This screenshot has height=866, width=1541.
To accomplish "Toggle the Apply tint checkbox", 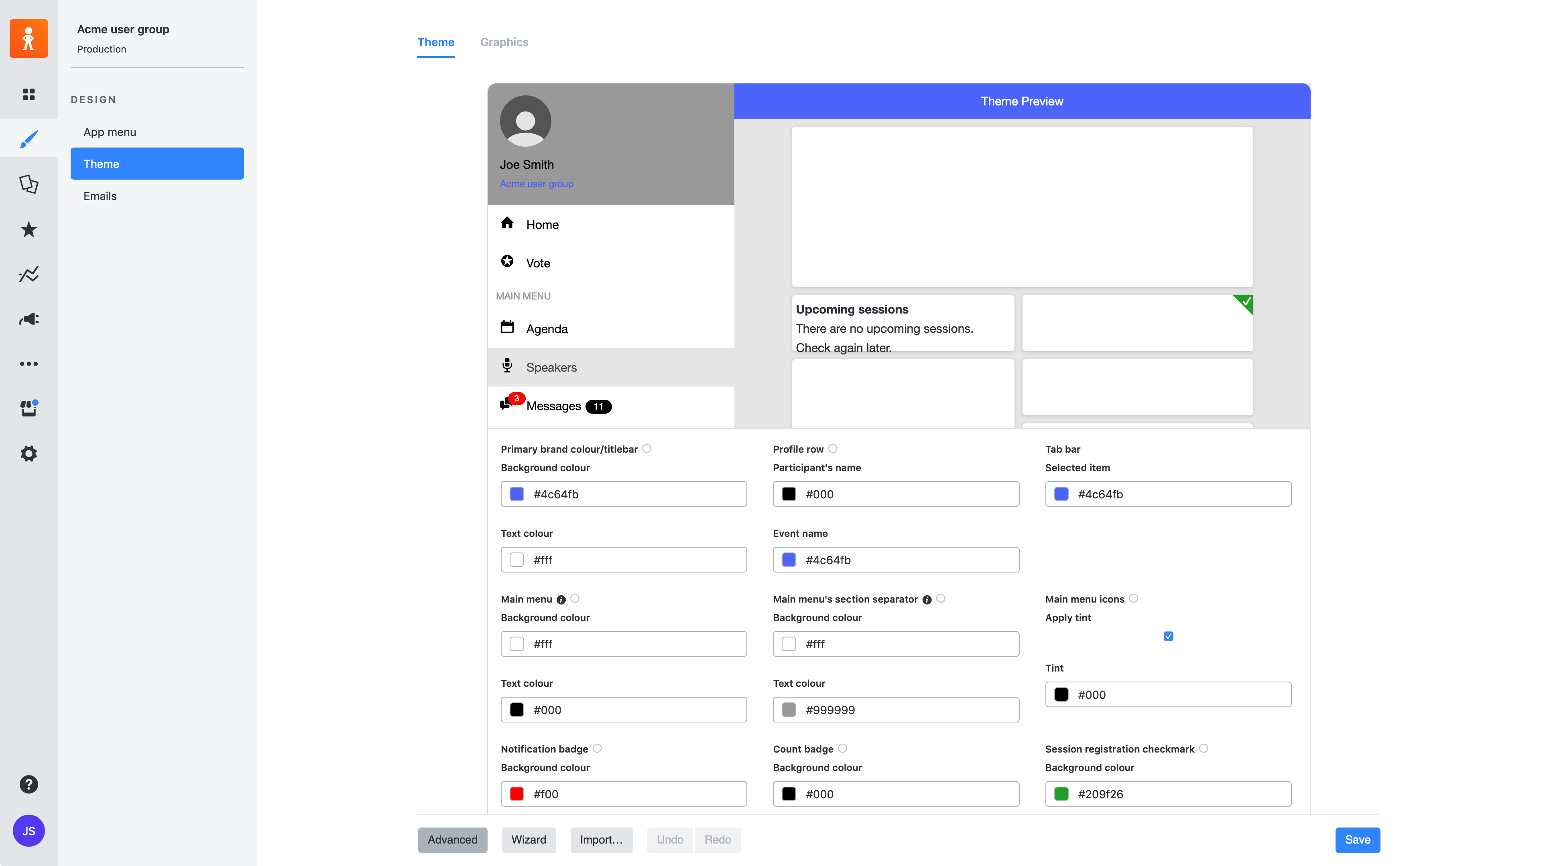I will (x=1168, y=637).
